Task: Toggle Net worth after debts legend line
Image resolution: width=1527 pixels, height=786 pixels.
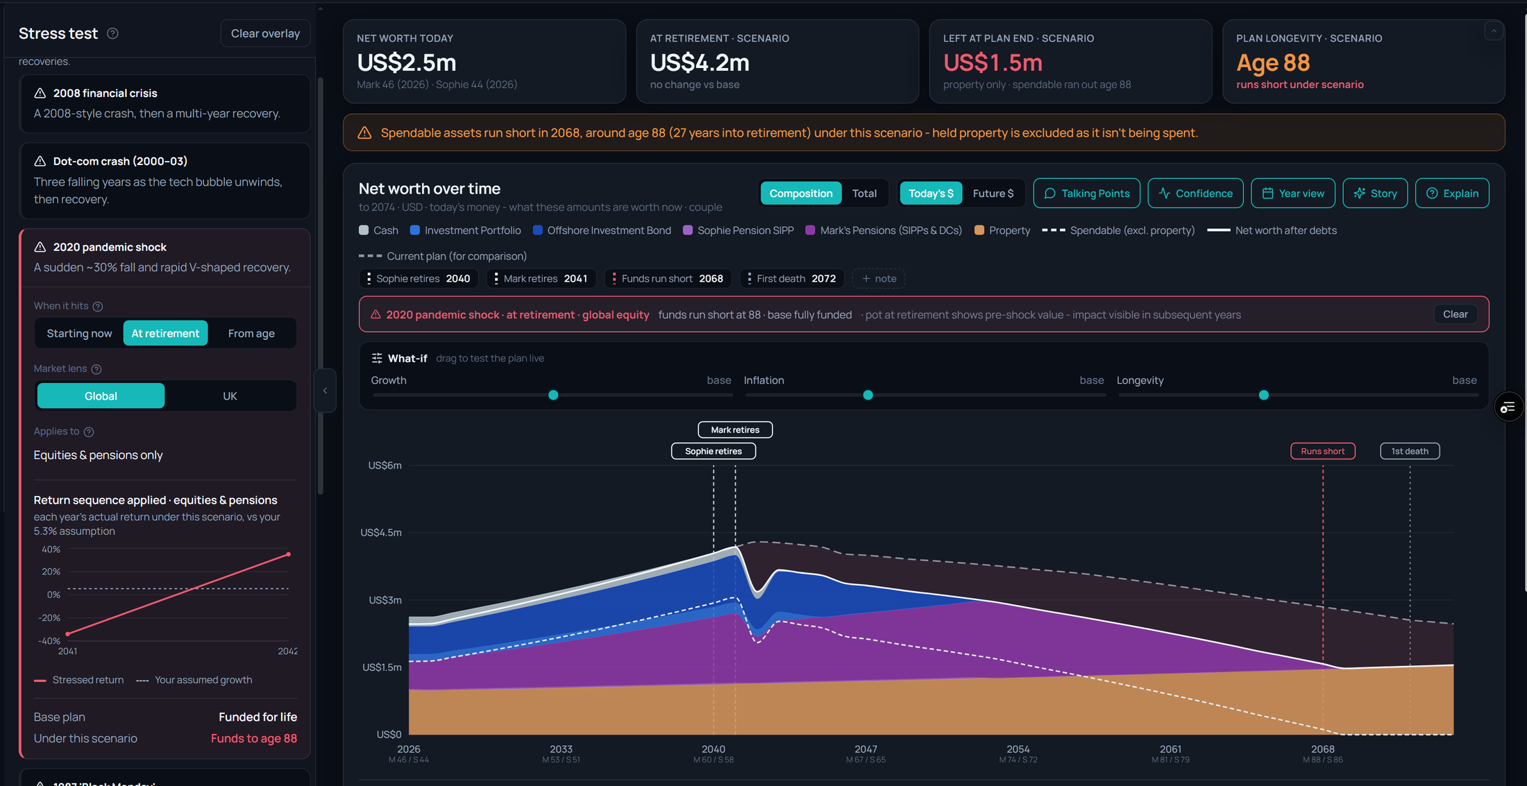Action: pos(1219,230)
